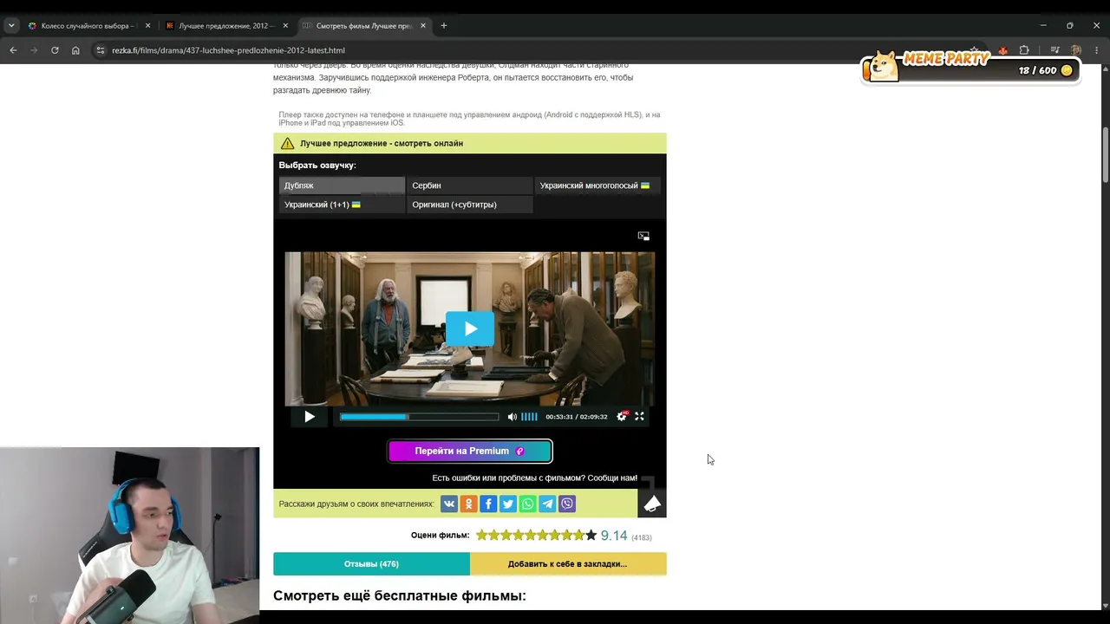
Task: Open the browser three-dot menu
Action: pos(1097,50)
